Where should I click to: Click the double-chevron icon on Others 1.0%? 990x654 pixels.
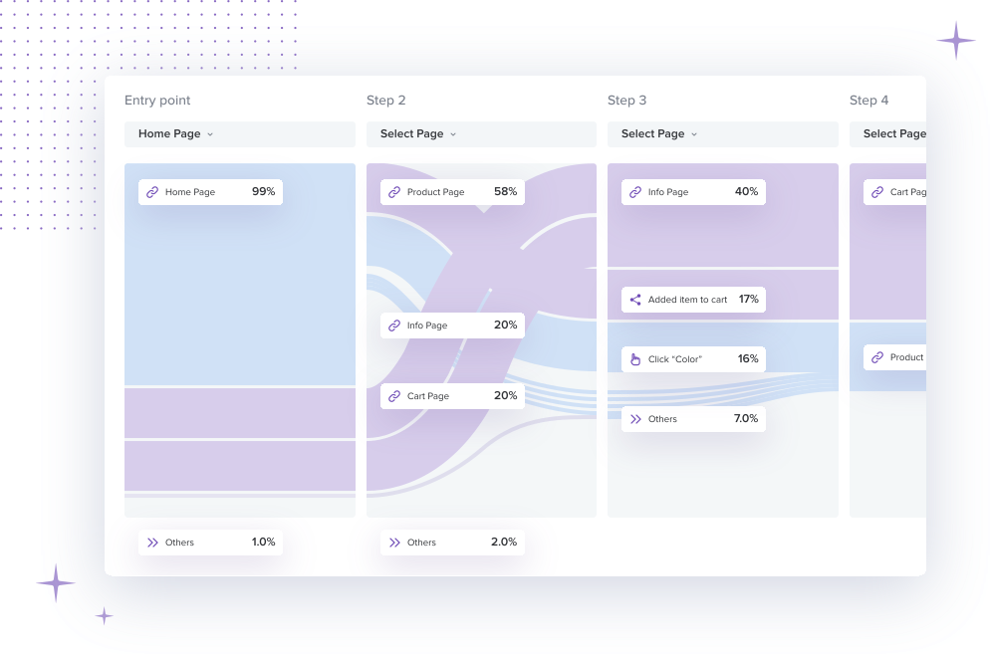coord(152,543)
